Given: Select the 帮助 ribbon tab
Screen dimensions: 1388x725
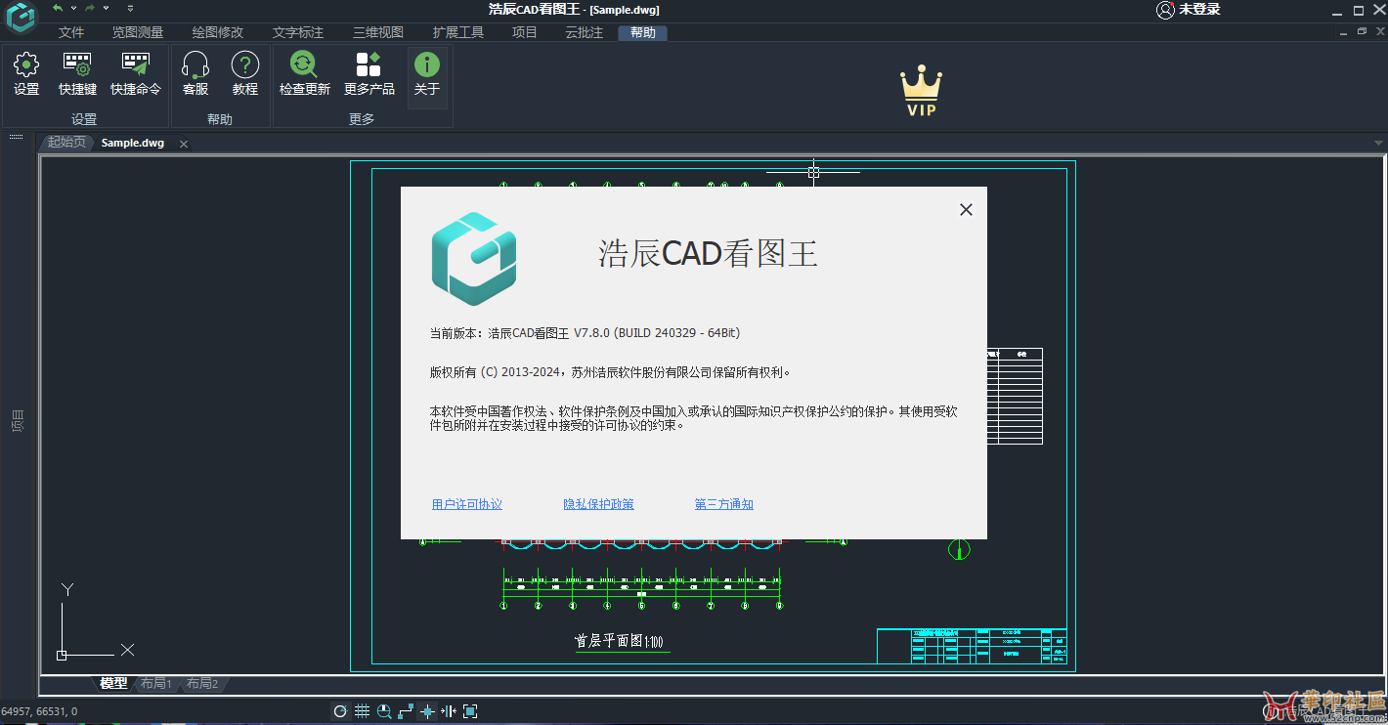Looking at the screenshot, I should (x=643, y=32).
